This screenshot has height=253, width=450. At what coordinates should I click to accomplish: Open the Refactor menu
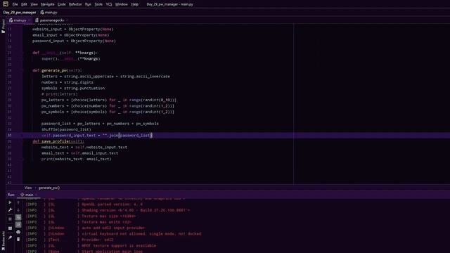click(x=75, y=4)
